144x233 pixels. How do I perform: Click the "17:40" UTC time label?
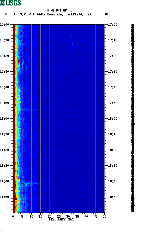coord(112,87)
